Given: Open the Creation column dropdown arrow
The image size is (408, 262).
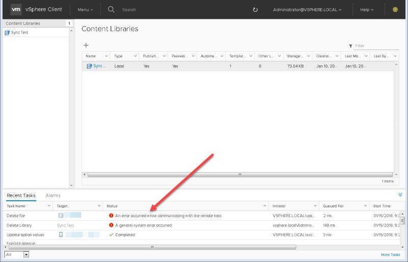Looking at the screenshot, I should [337, 56].
